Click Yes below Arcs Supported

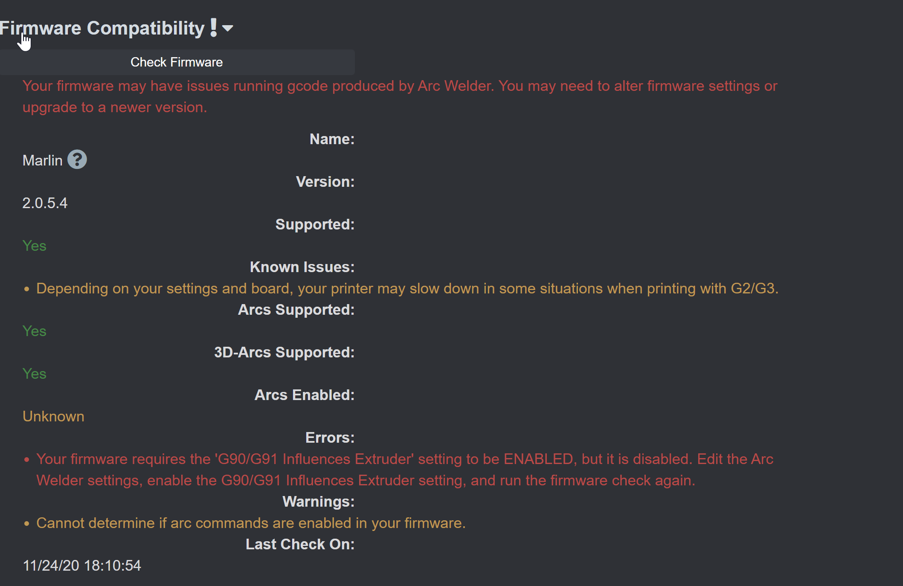34,331
